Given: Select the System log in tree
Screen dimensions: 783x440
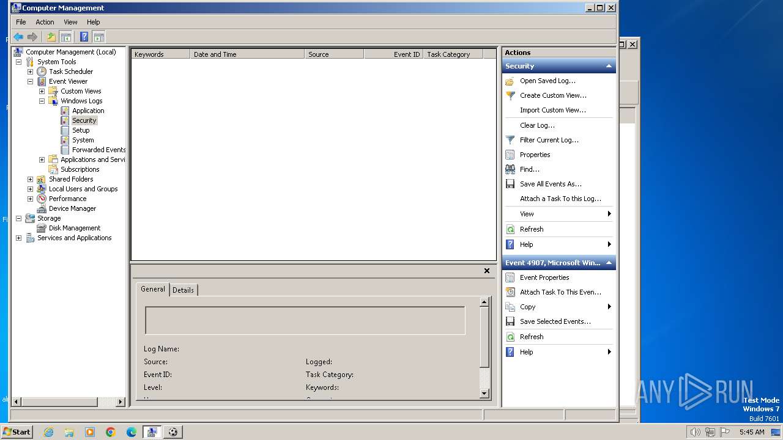Looking at the screenshot, I should pyautogui.click(x=83, y=140).
